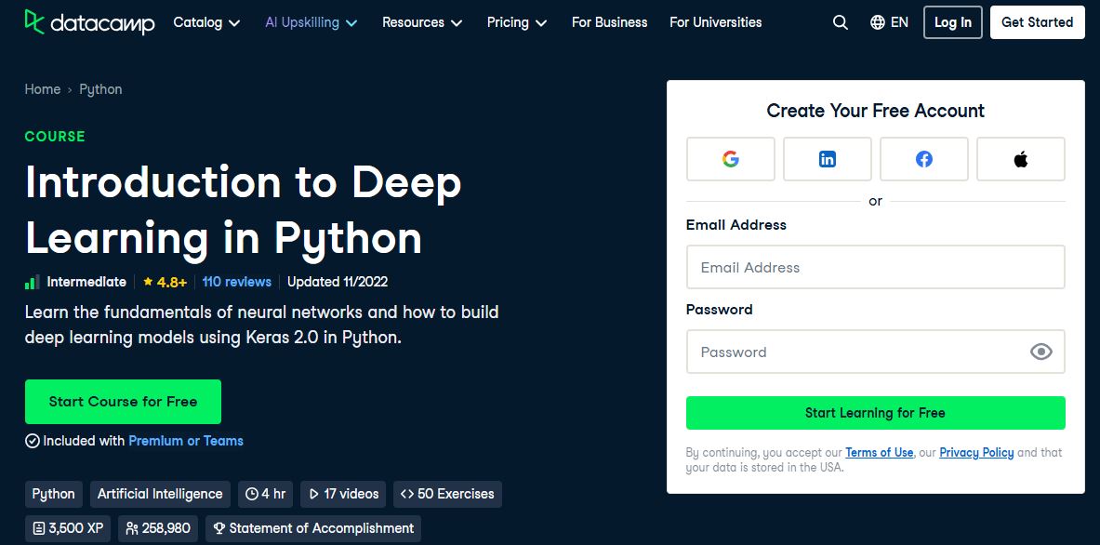Open search using the magnifying glass icon
The image size is (1100, 545).
(840, 21)
